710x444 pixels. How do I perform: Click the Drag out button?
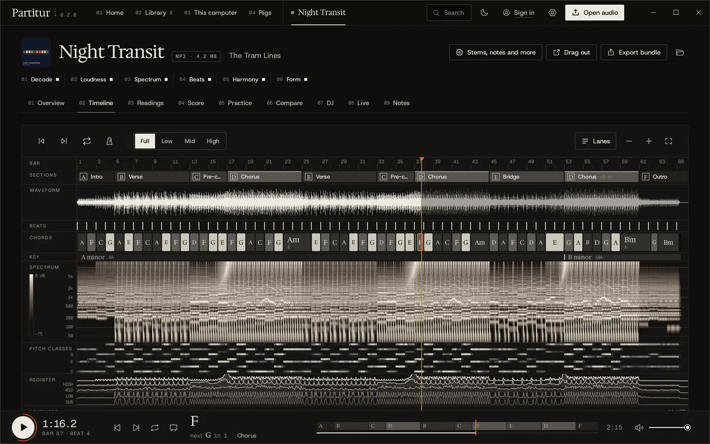click(x=571, y=52)
